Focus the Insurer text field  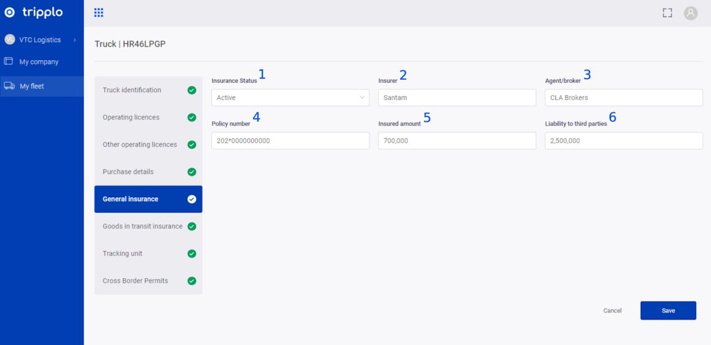click(456, 97)
